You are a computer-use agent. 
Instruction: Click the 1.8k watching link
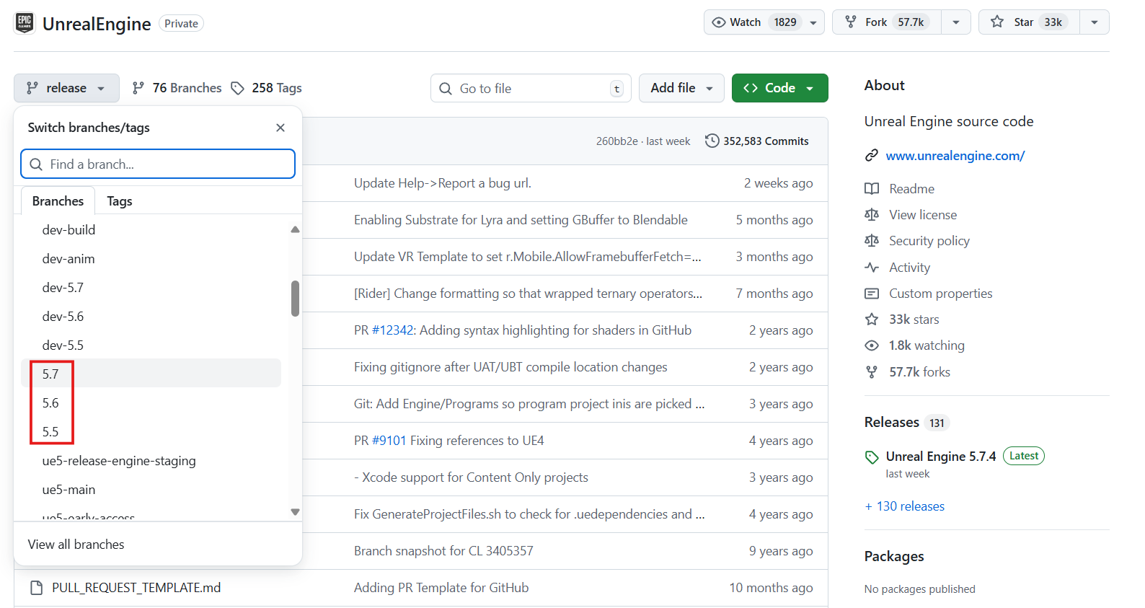[x=927, y=345]
